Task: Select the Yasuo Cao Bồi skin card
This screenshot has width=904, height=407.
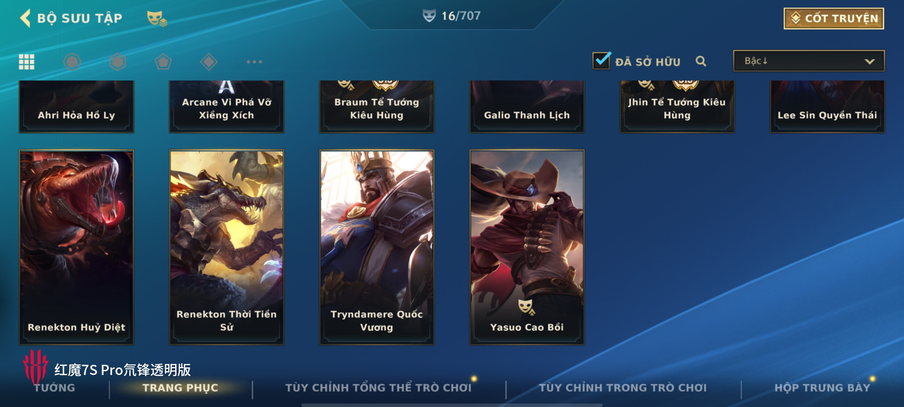Action: [x=527, y=247]
